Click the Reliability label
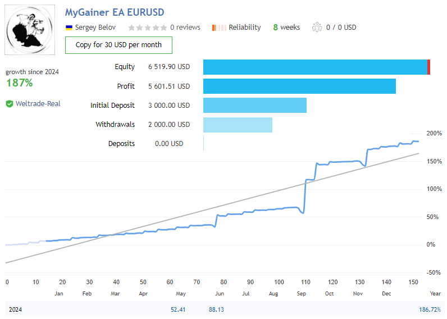447x319 pixels. click(245, 28)
